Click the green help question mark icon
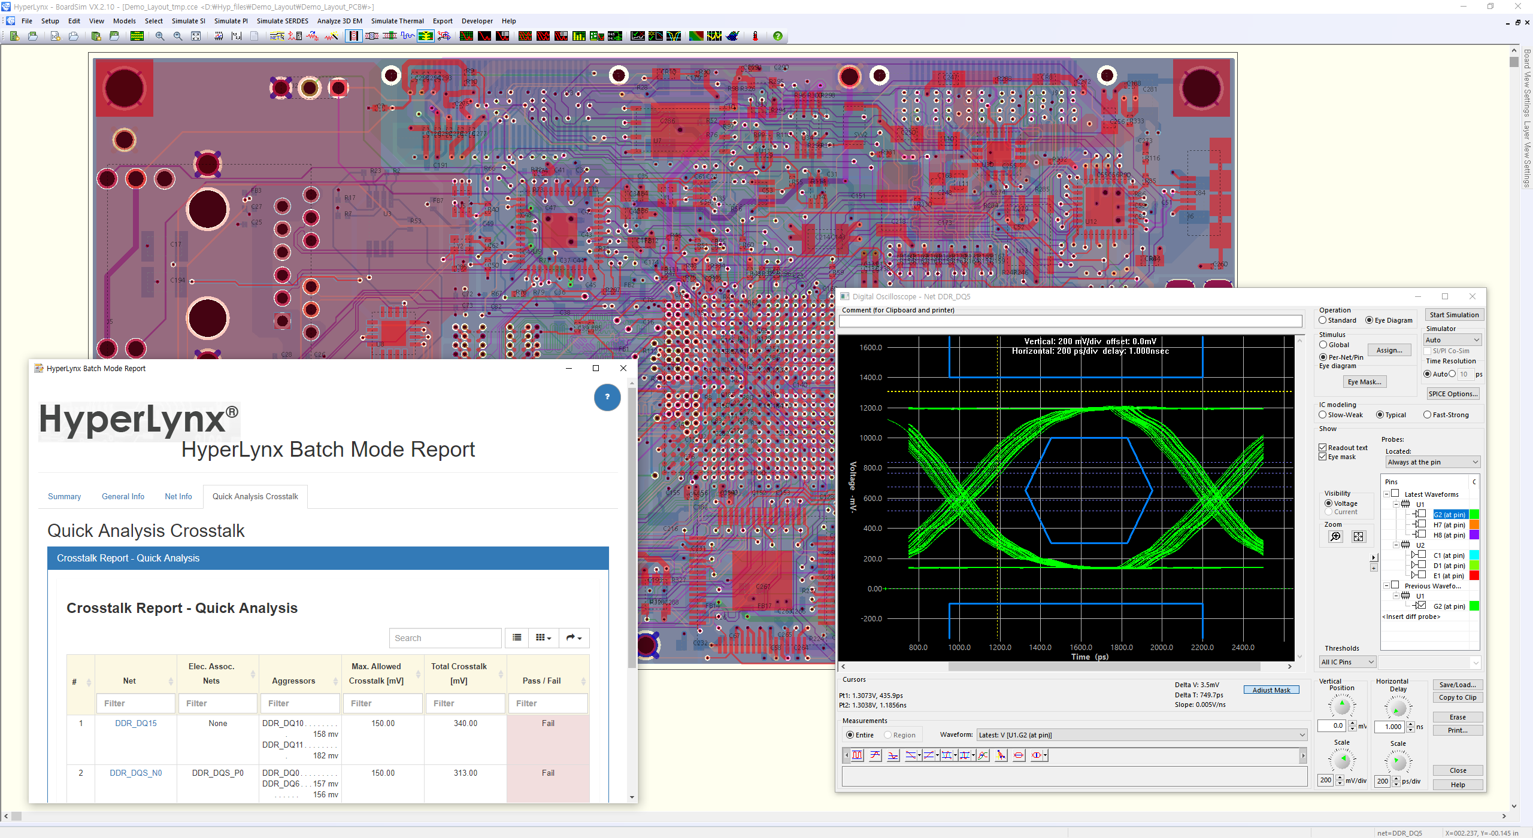This screenshot has width=1533, height=838. 777,36
